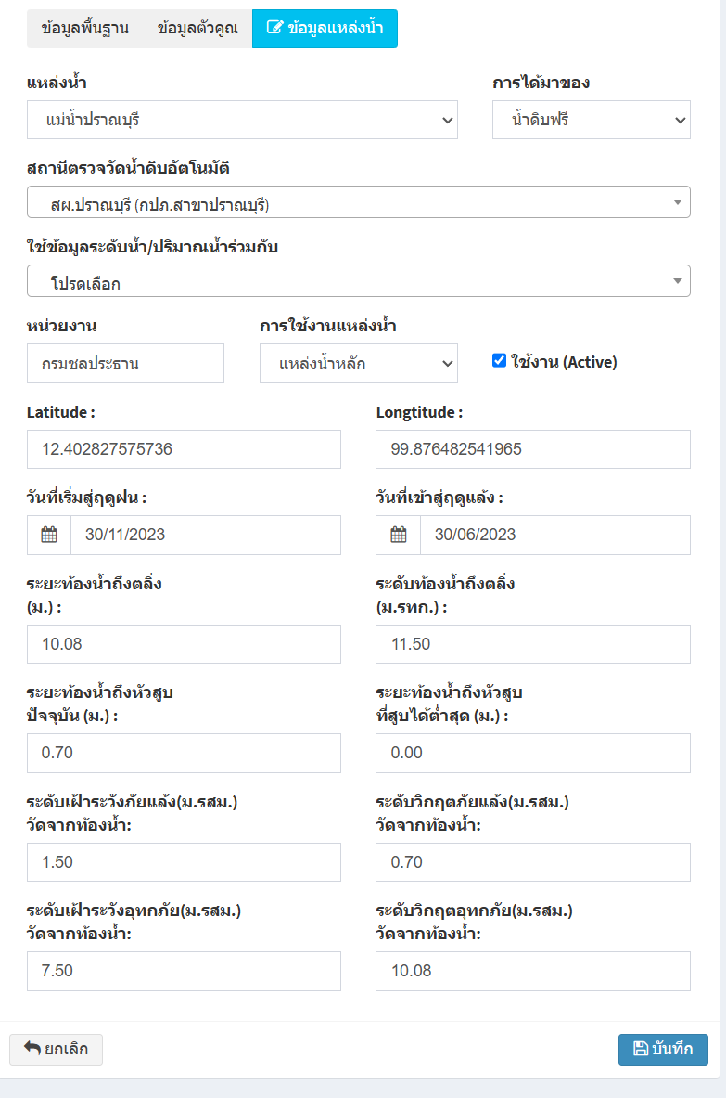726x1098 pixels.
Task: Click the หน่วยงาน field showing กรมชลประทาน
Action: click(x=125, y=364)
